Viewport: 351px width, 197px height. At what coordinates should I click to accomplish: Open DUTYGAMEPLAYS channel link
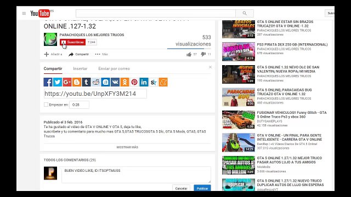click(x=269, y=121)
